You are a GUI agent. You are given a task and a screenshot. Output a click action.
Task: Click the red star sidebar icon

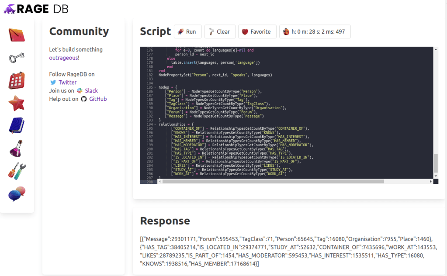point(17,103)
